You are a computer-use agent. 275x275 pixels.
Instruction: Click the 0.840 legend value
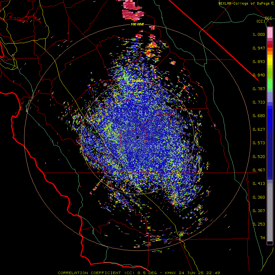coord(259,75)
